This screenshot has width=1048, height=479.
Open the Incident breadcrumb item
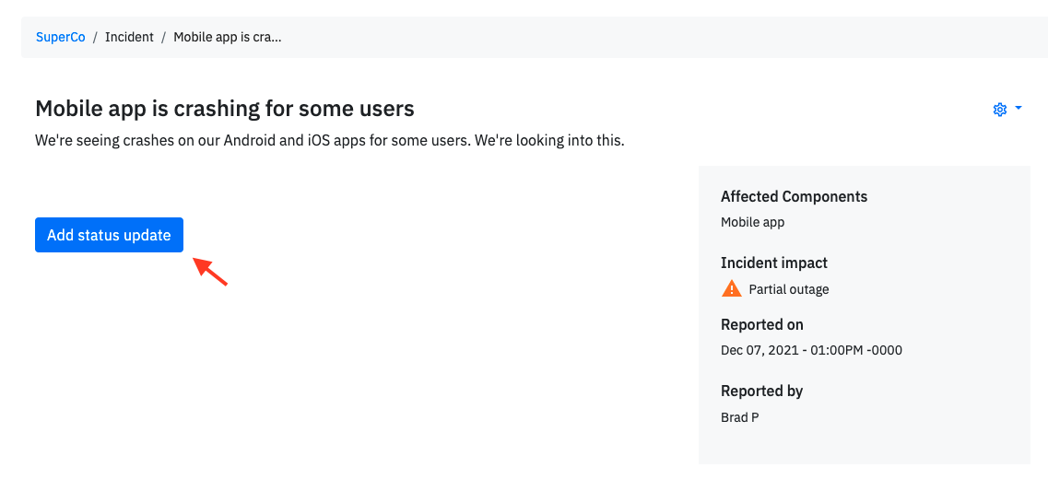click(129, 38)
